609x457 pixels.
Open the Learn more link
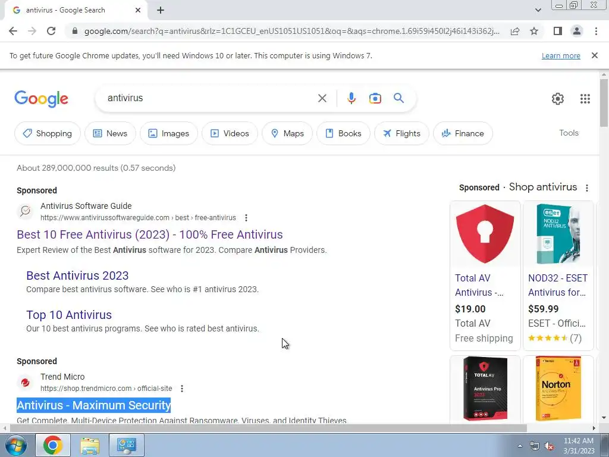point(561,56)
